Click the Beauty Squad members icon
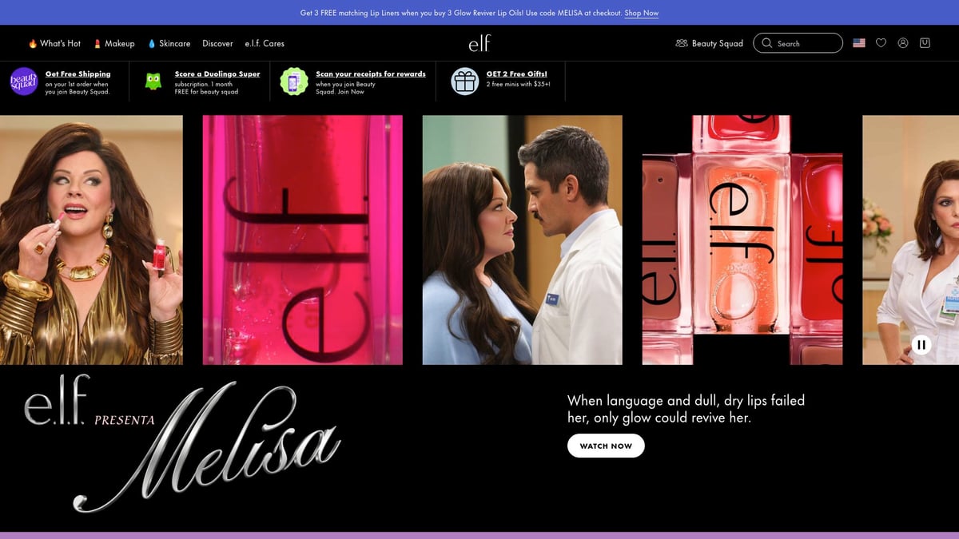Image resolution: width=959 pixels, height=539 pixels. point(682,43)
